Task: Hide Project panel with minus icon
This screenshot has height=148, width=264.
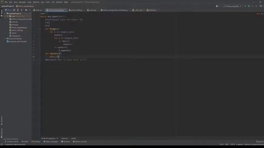Action: [30, 10]
